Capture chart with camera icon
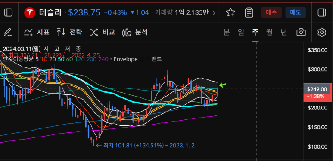This screenshot has height=161, width=333. tap(301, 32)
